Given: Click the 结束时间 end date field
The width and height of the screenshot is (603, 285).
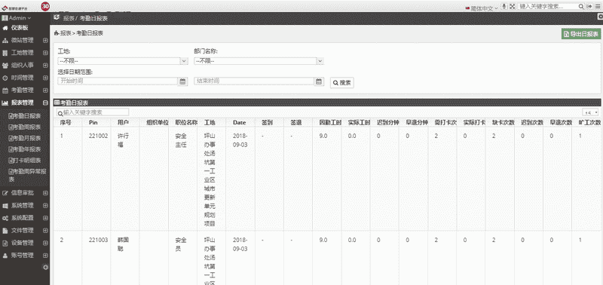Looking at the screenshot, I should pyautogui.click(x=254, y=81).
